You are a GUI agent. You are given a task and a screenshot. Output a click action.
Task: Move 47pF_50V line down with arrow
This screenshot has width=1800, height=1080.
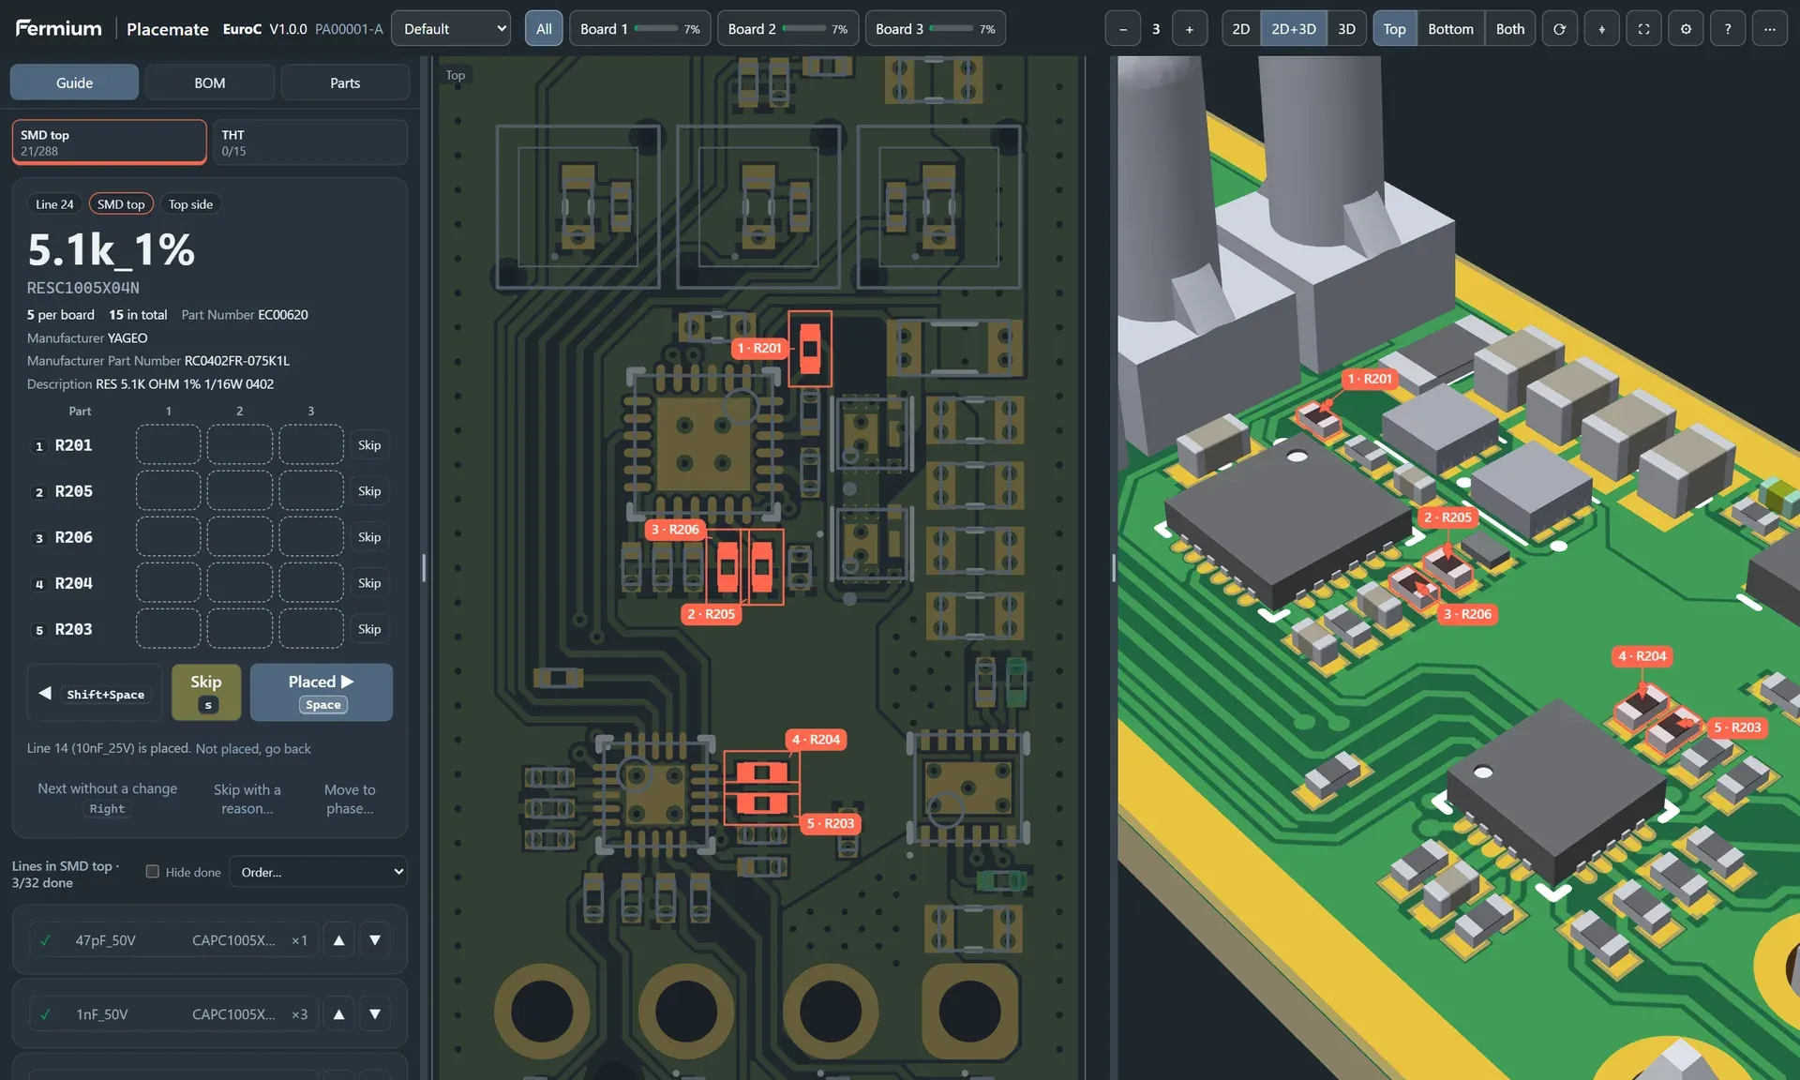coord(375,940)
